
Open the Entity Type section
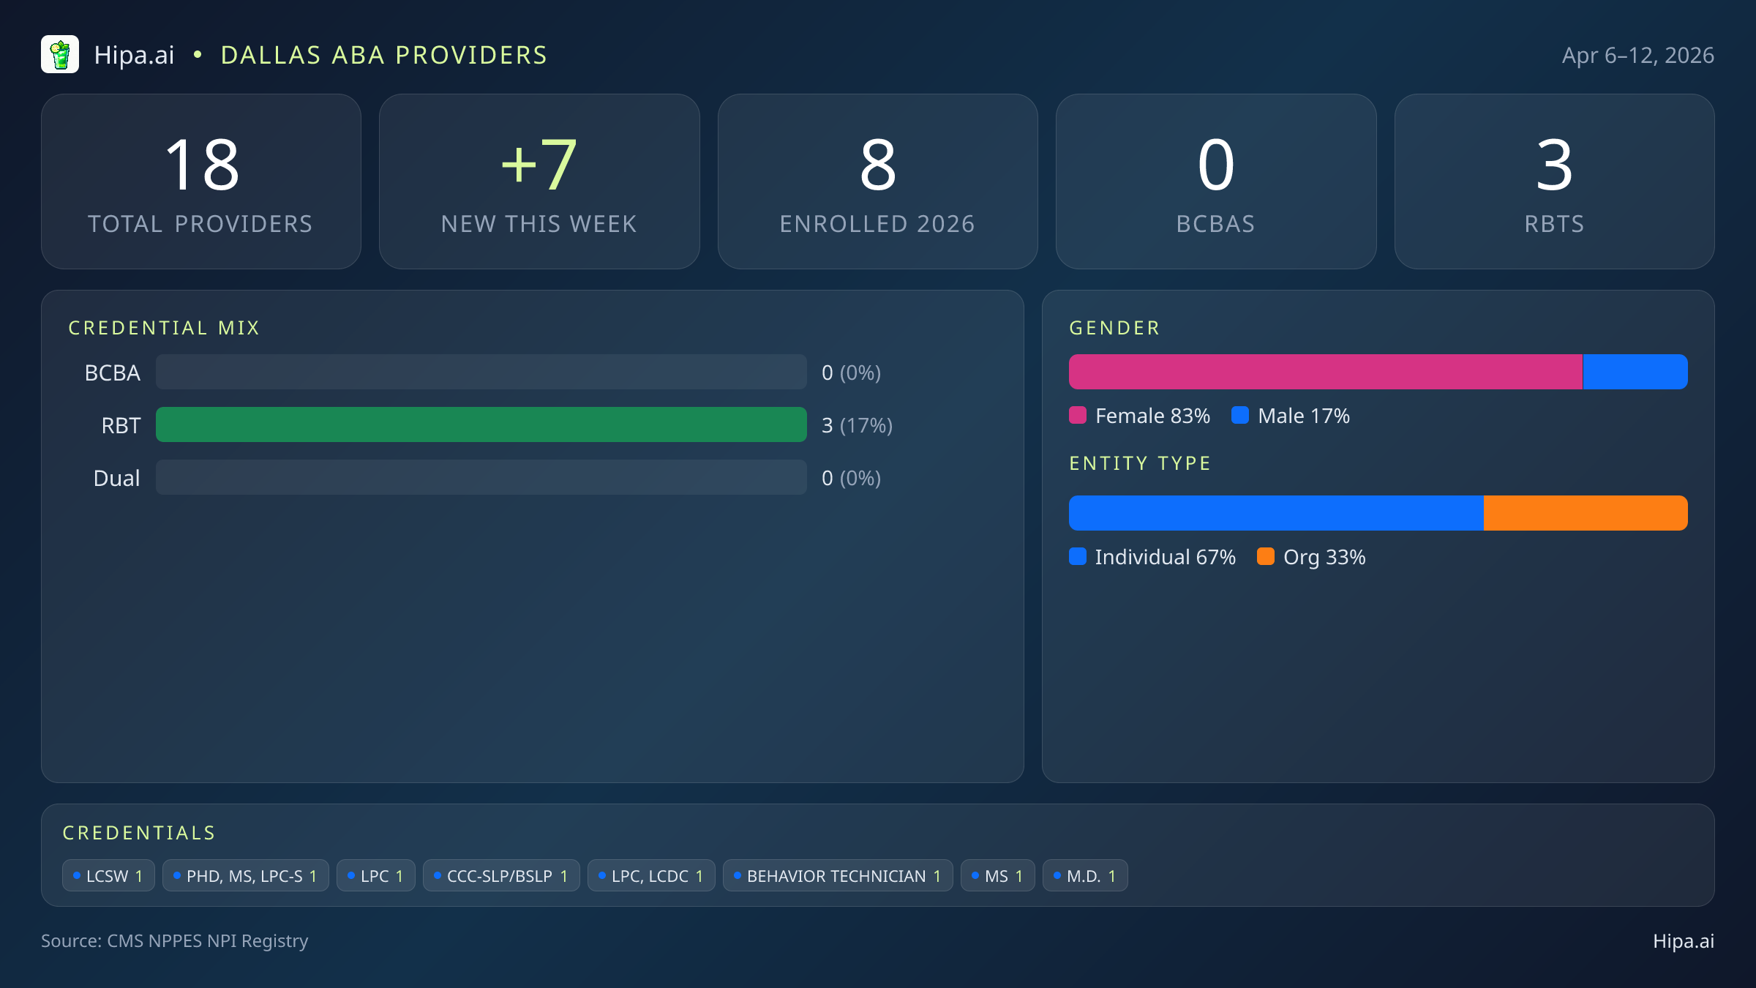point(1139,463)
